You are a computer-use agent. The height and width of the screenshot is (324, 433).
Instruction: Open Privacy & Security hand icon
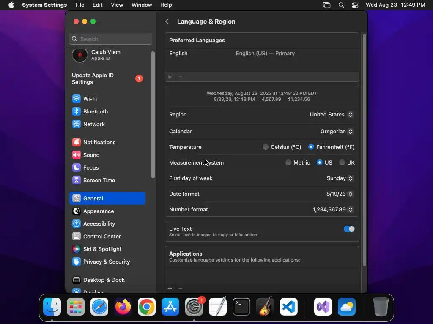[x=76, y=262]
